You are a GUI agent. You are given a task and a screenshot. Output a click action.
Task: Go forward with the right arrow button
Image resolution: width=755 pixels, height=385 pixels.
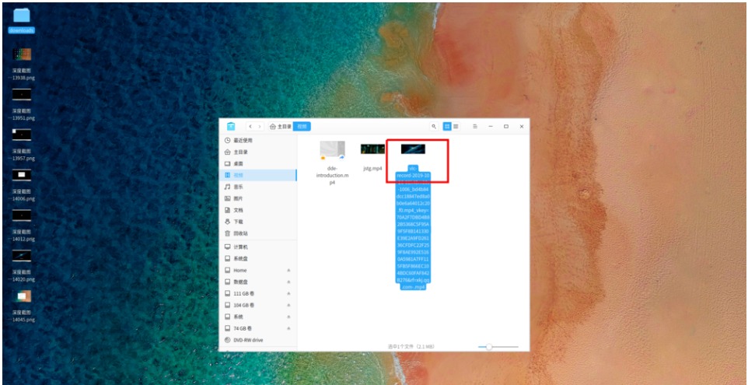[x=260, y=127]
